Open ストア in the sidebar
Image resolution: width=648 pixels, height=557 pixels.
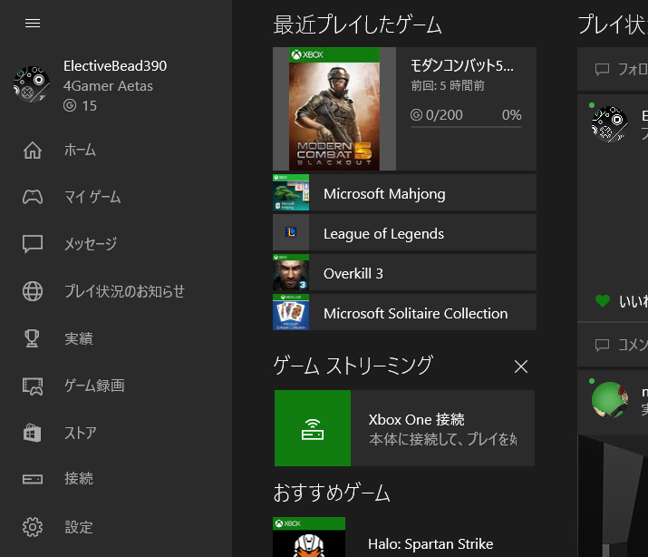116,433
